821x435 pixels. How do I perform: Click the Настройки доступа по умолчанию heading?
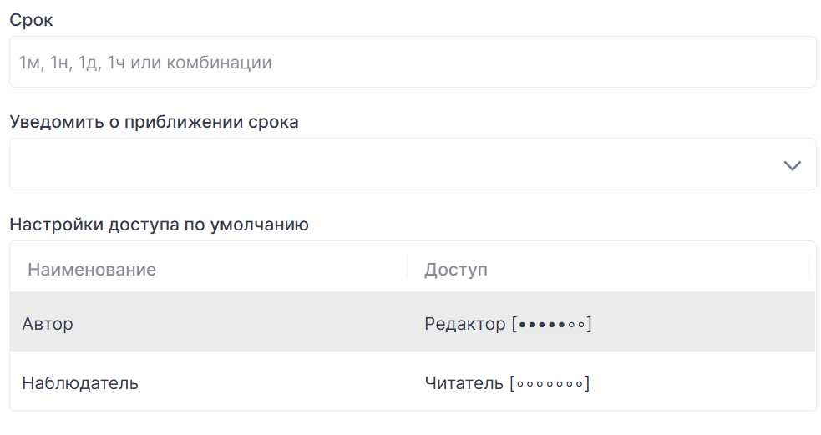(x=159, y=224)
